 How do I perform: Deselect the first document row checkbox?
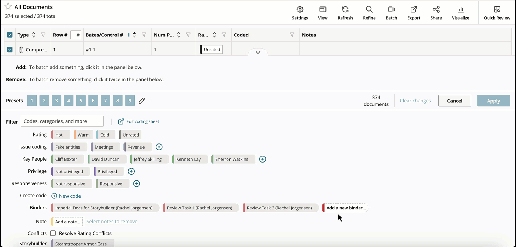[10, 49]
